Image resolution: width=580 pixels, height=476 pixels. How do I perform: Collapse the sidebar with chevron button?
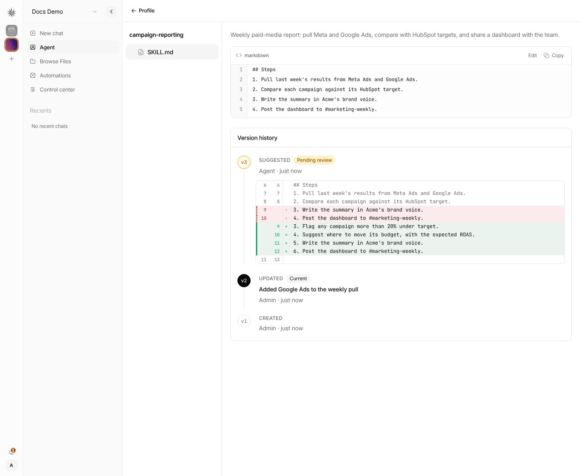(111, 12)
